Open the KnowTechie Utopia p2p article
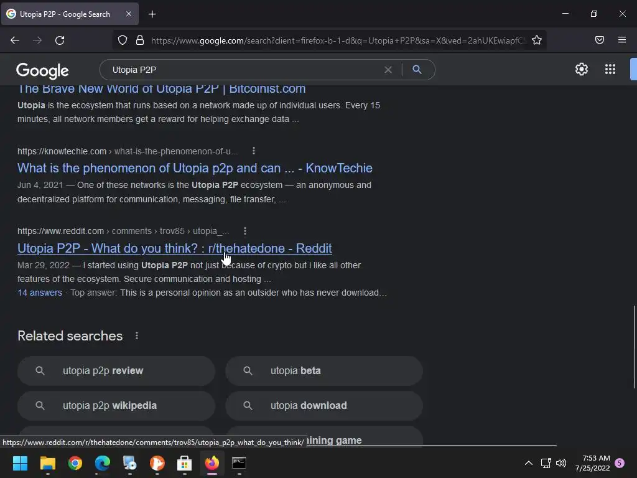637x478 pixels. [x=195, y=168]
